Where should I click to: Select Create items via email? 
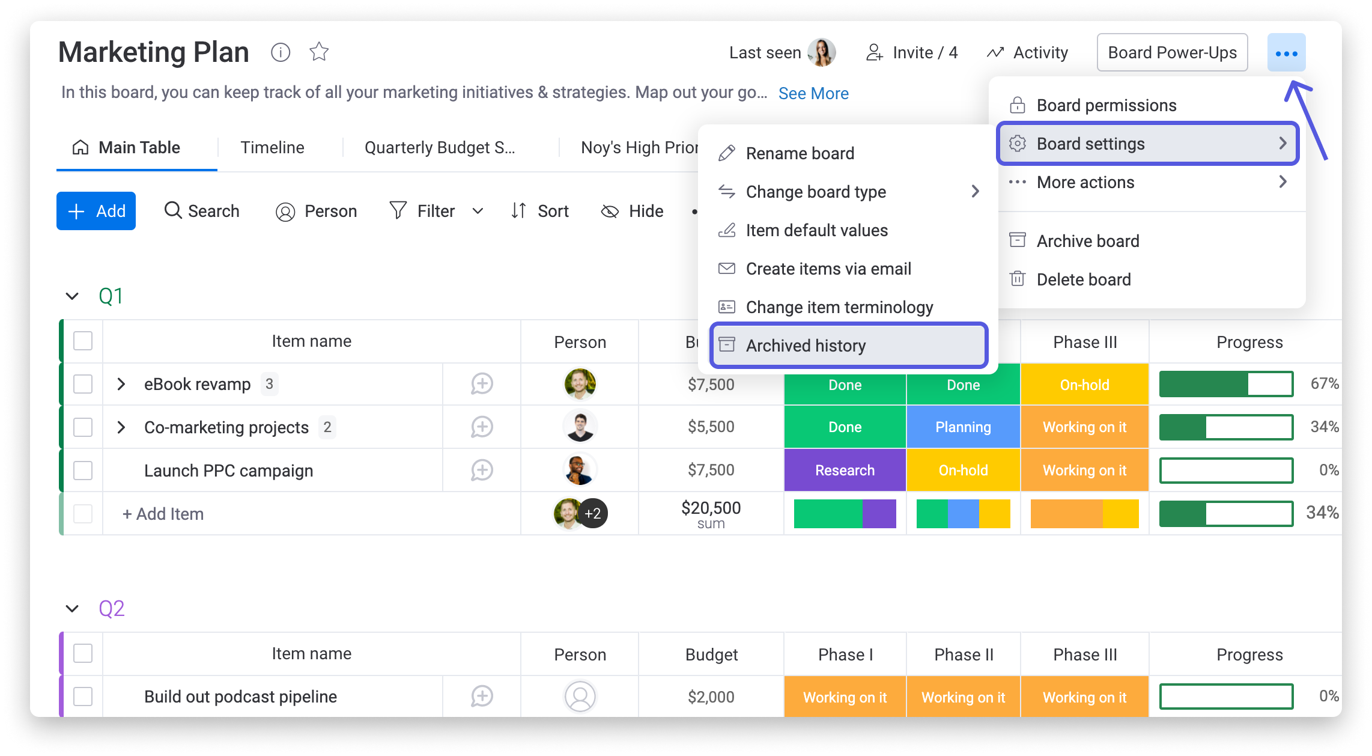click(848, 269)
